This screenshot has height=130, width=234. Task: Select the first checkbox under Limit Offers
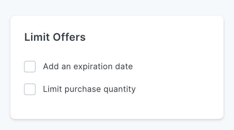pyautogui.click(x=30, y=67)
